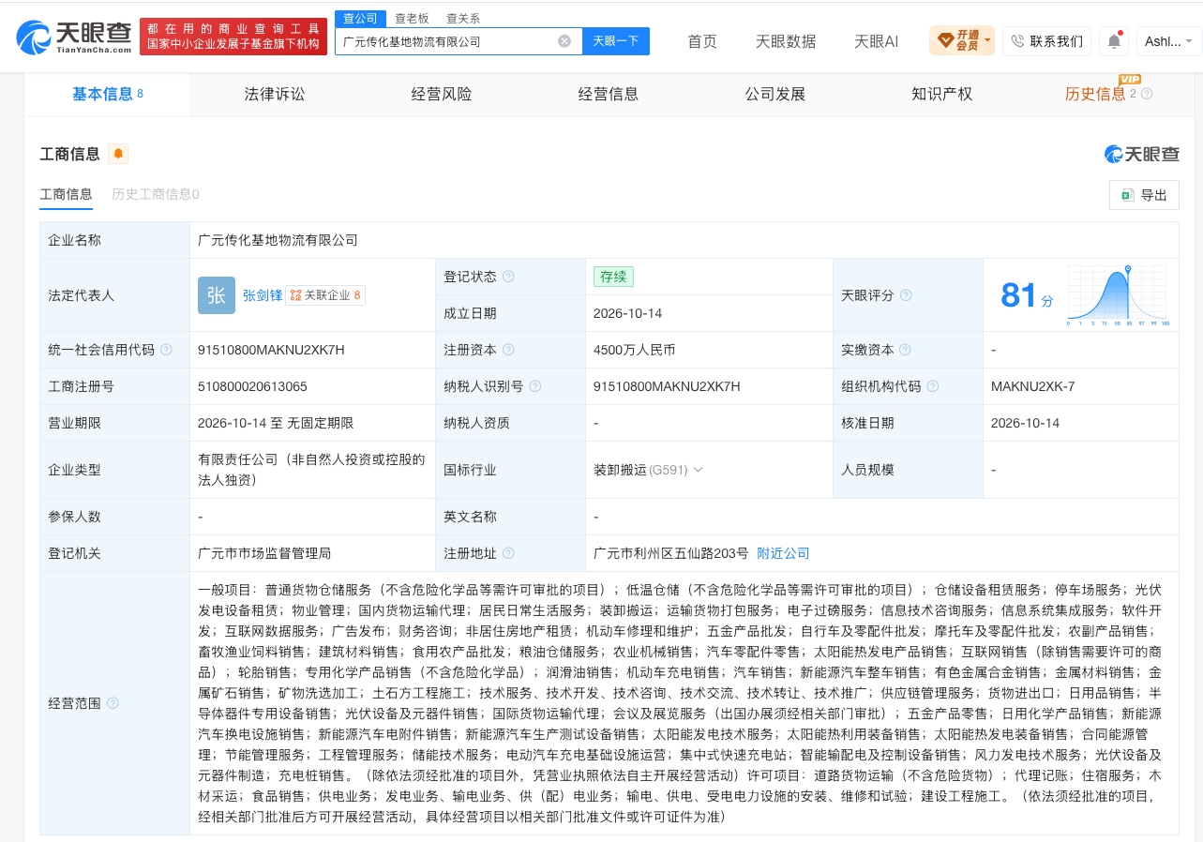
Task: Click the phone icon of 联系我们
Action: click(1018, 41)
